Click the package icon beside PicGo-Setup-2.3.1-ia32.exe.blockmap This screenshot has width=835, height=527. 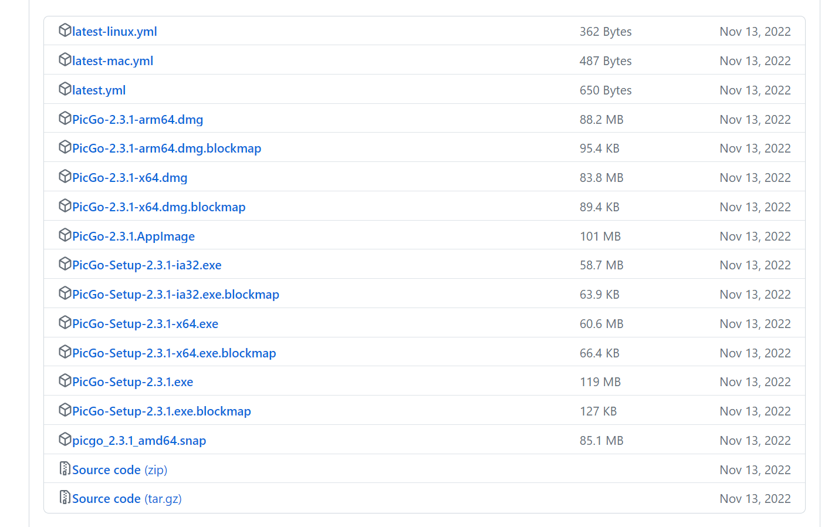point(65,293)
